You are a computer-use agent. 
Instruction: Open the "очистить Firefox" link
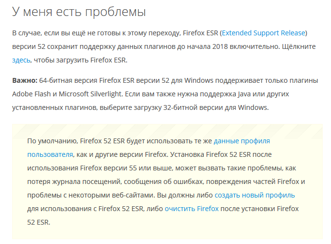[x=192, y=209]
